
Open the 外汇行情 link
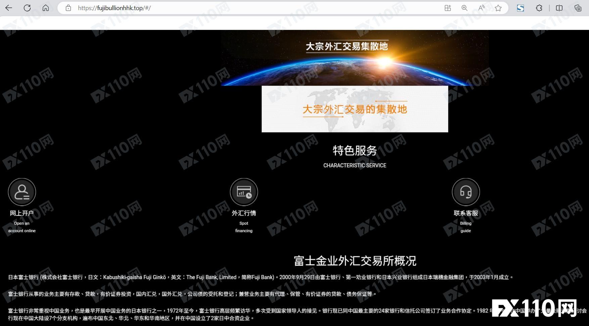click(x=244, y=213)
